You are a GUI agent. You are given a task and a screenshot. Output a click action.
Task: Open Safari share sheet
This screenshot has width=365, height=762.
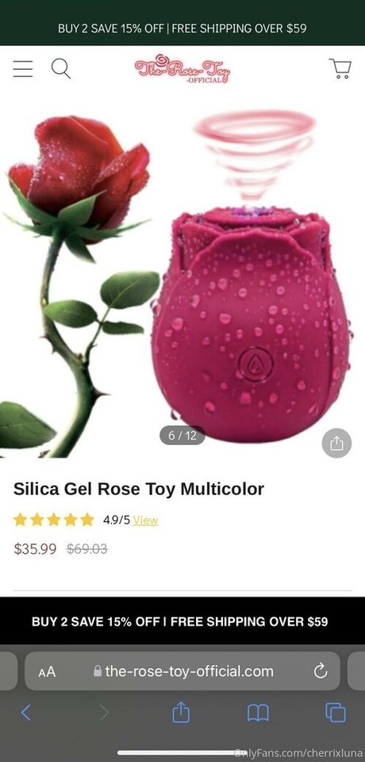[x=182, y=713]
